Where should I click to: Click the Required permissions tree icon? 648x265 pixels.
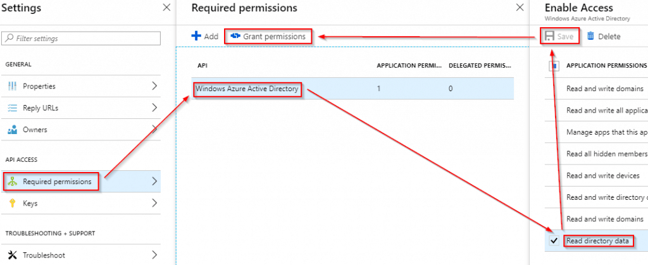(x=13, y=182)
